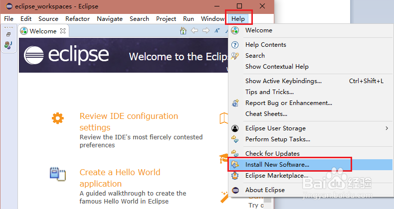Image resolution: width=394 pixels, height=209 pixels.
Task: Click the Perform Setup Tasks icon
Action: (235, 139)
